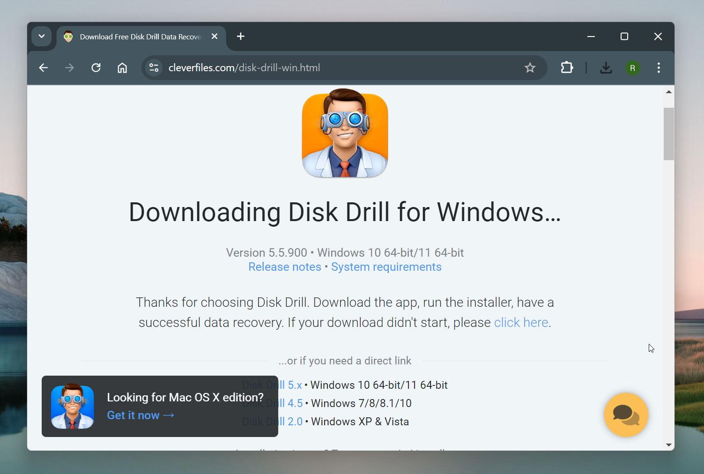Open the orange chat bubble widget
The image size is (704, 474).
(626, 415)
